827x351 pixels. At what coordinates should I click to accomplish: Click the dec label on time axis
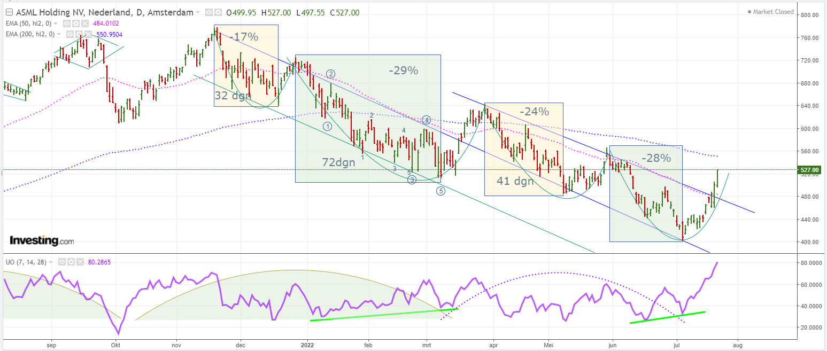[x=239, y=346]
